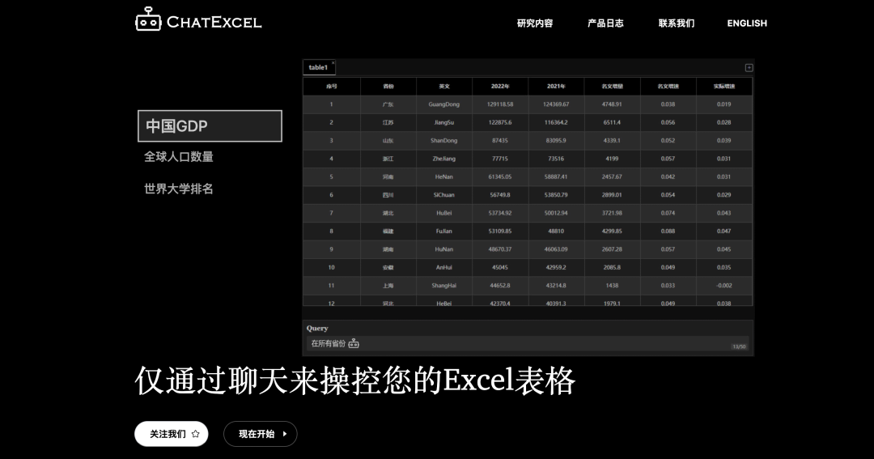Click the 0.088 growth rate cell
The image size is (874, 459).
click(668, 231)
